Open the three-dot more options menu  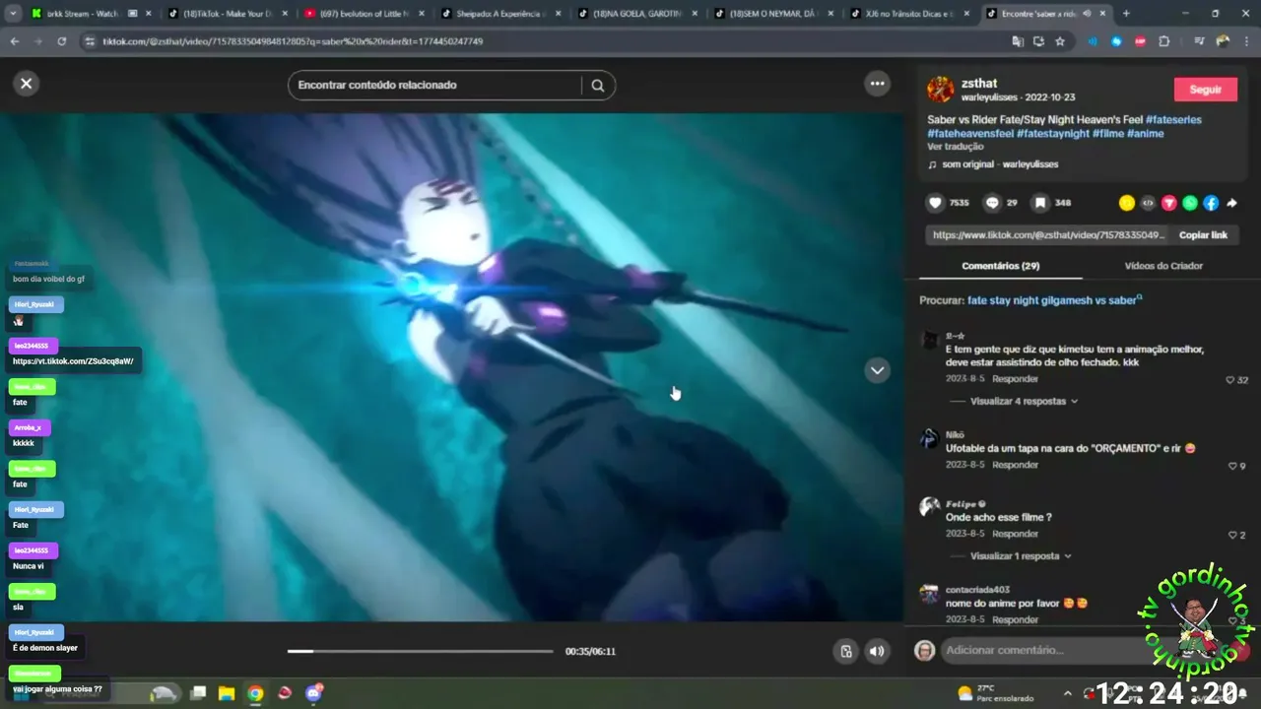877,84
